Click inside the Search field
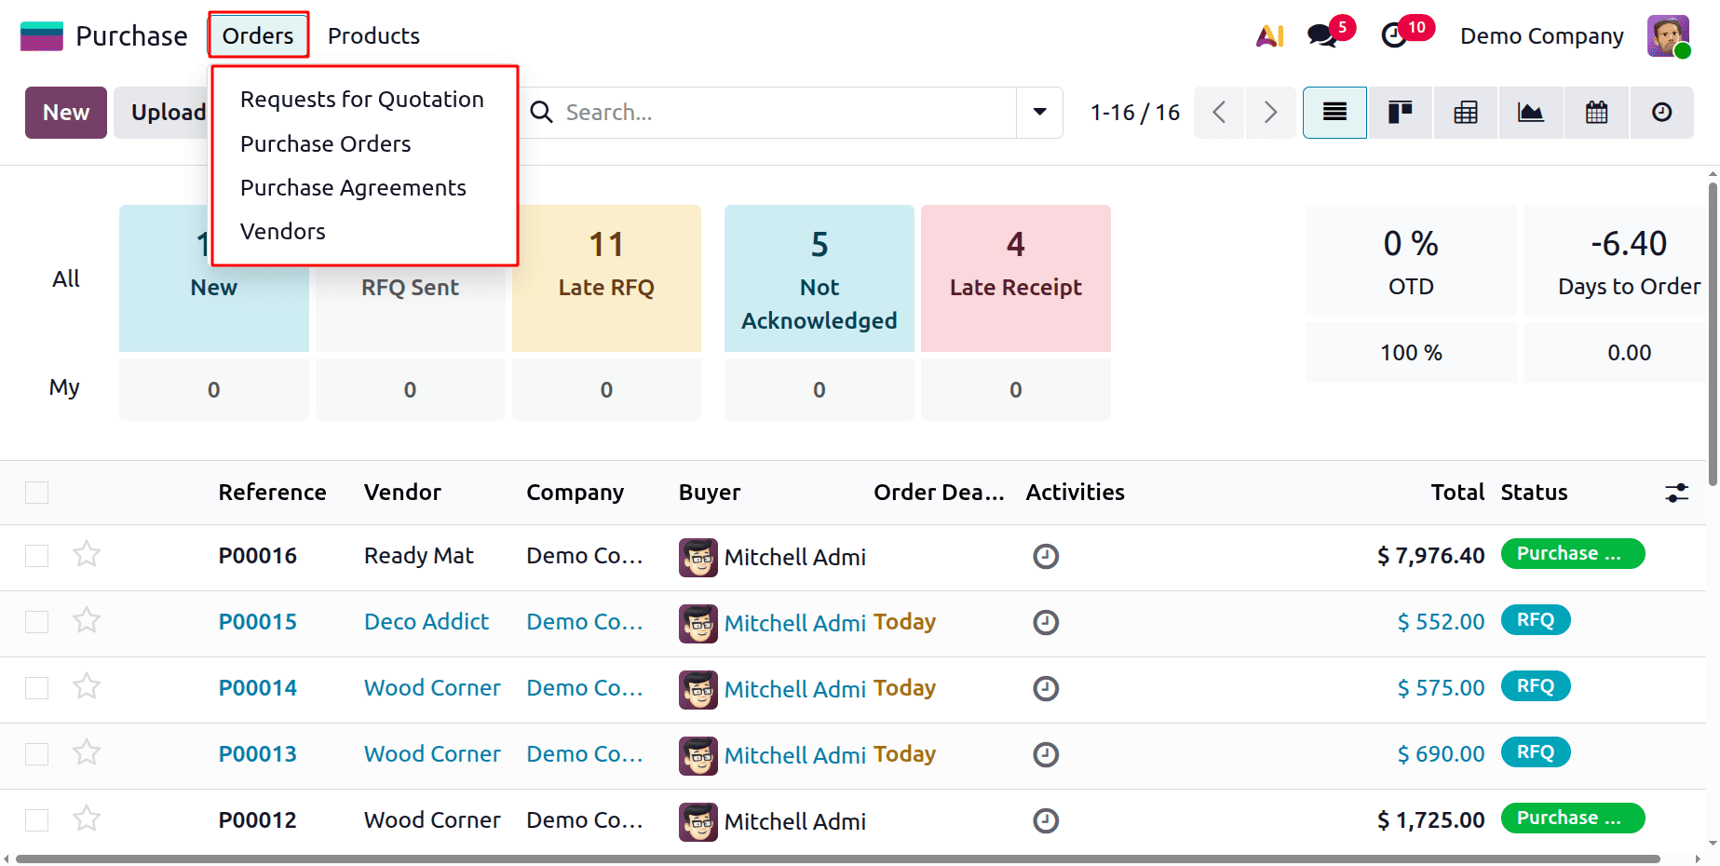Image resolution: width=1720 pixels, height=866 pixels. [745, 112]
